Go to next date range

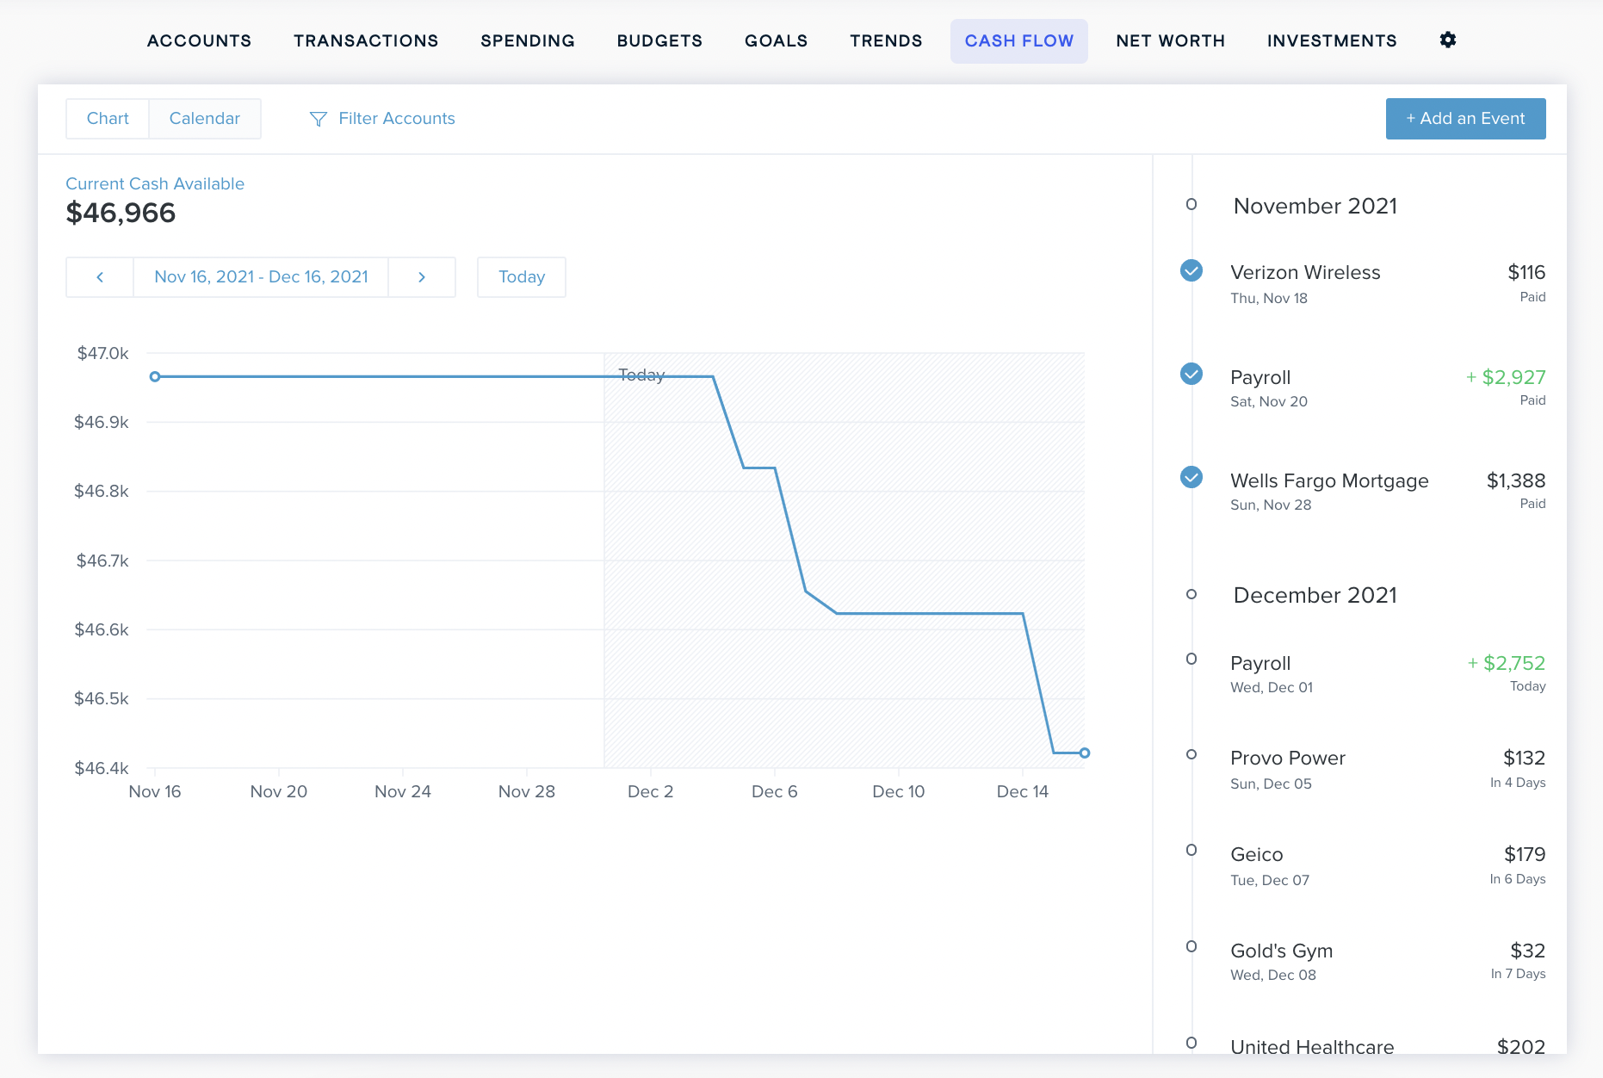pyautogui.click(x=422, y=277)
